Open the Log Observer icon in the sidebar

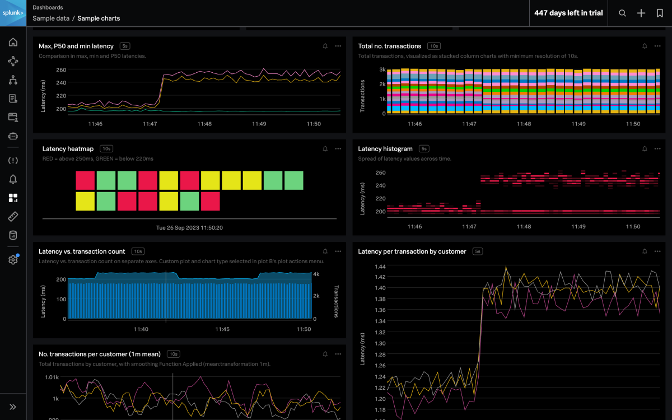tap(13, 98)
